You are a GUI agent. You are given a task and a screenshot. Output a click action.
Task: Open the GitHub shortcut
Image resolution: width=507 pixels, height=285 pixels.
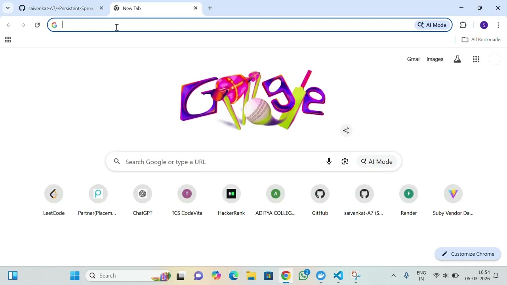[320, 200]
